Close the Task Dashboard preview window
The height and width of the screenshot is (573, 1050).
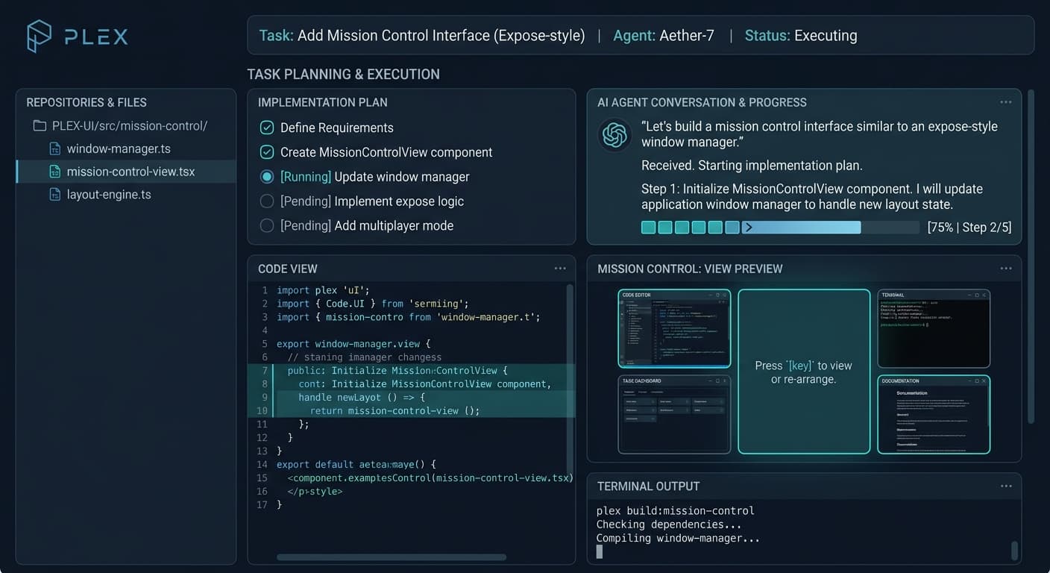click(x=725, y=381)
